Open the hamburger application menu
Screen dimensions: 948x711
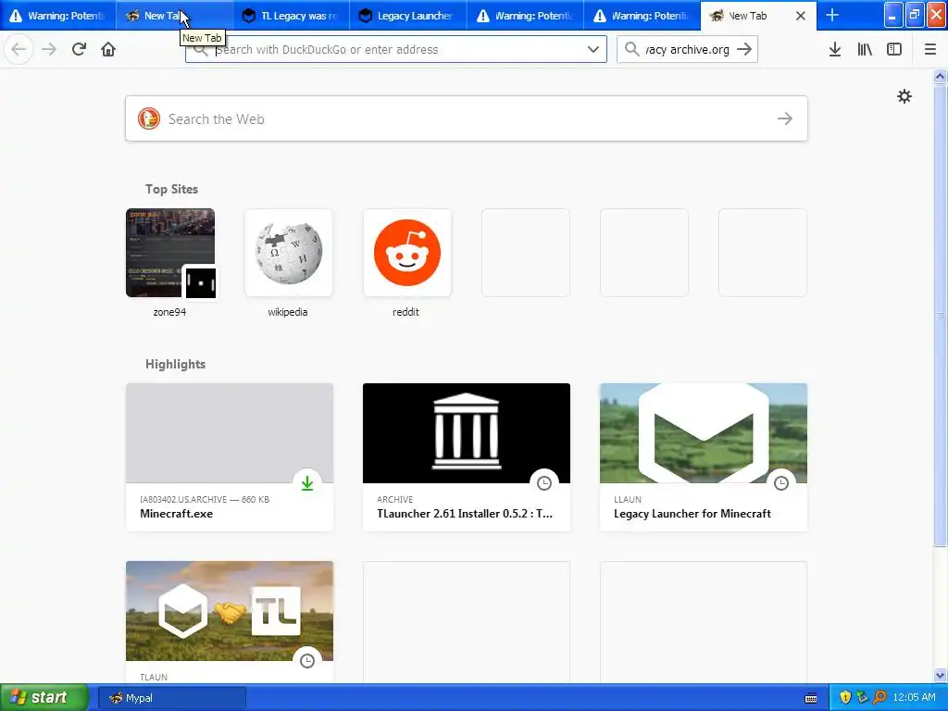click(930, 50)
